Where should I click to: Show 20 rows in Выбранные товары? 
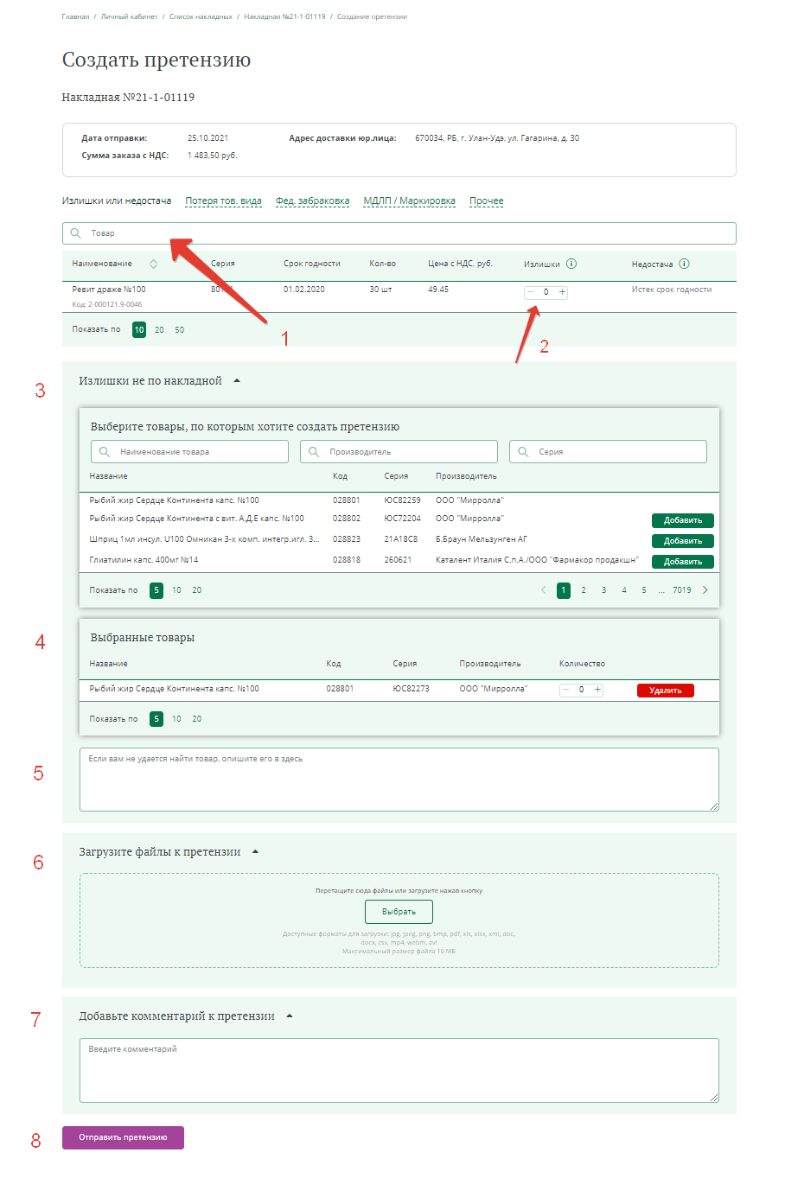(x=197, y=719)
